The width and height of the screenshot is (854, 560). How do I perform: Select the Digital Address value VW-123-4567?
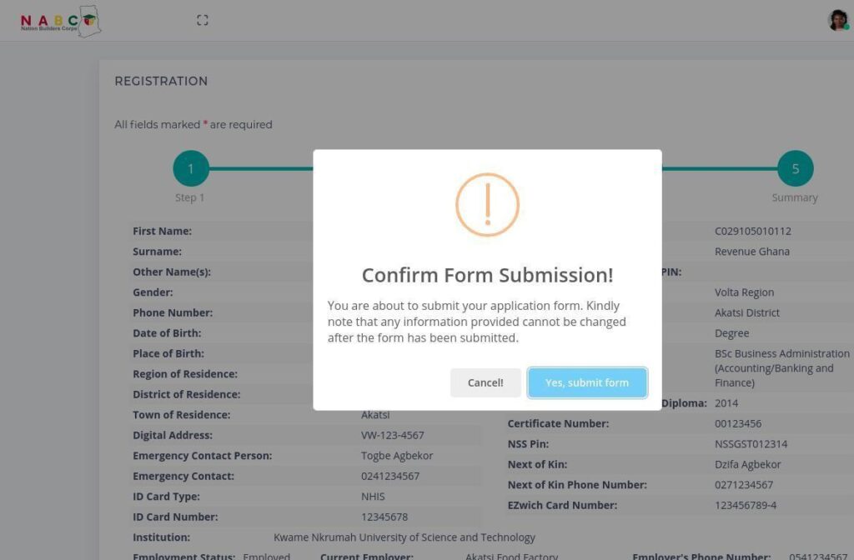coord(392,435)
